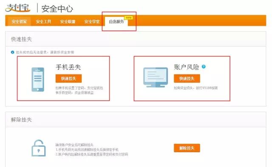Open the 安全联盟 tab
The height and width of the screenshot is (167, 272).
coord(68,22)
